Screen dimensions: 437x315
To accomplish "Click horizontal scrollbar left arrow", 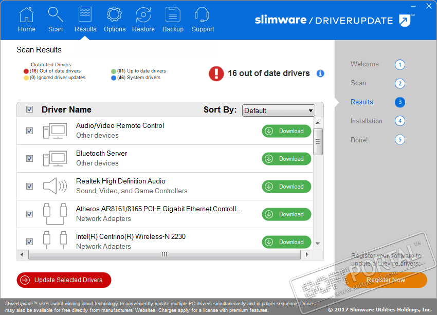I will tap(22, 254).
